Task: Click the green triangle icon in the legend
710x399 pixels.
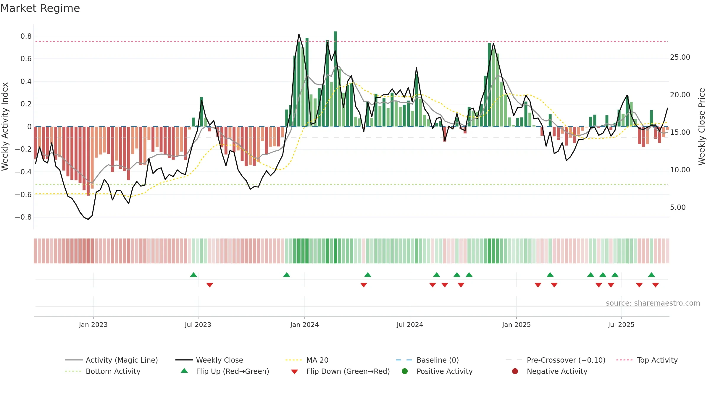Action: pos(184,371)
